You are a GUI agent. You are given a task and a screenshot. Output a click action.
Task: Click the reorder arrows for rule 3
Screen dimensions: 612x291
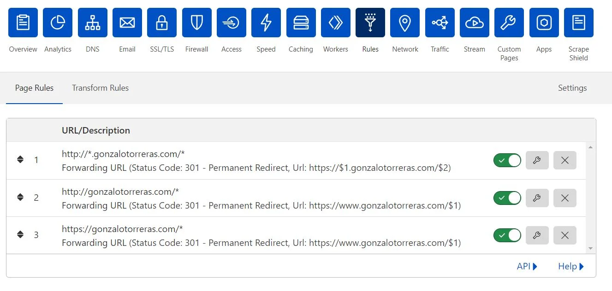pos(20,234)
